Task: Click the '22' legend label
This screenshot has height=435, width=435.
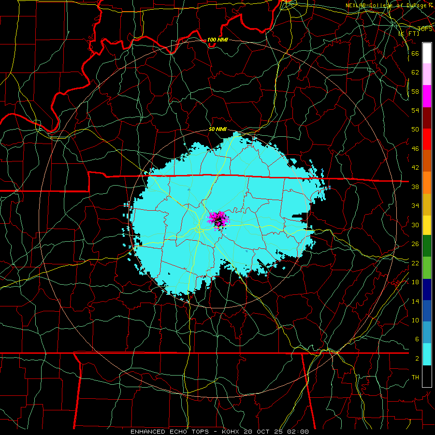Action: [415, 263]
